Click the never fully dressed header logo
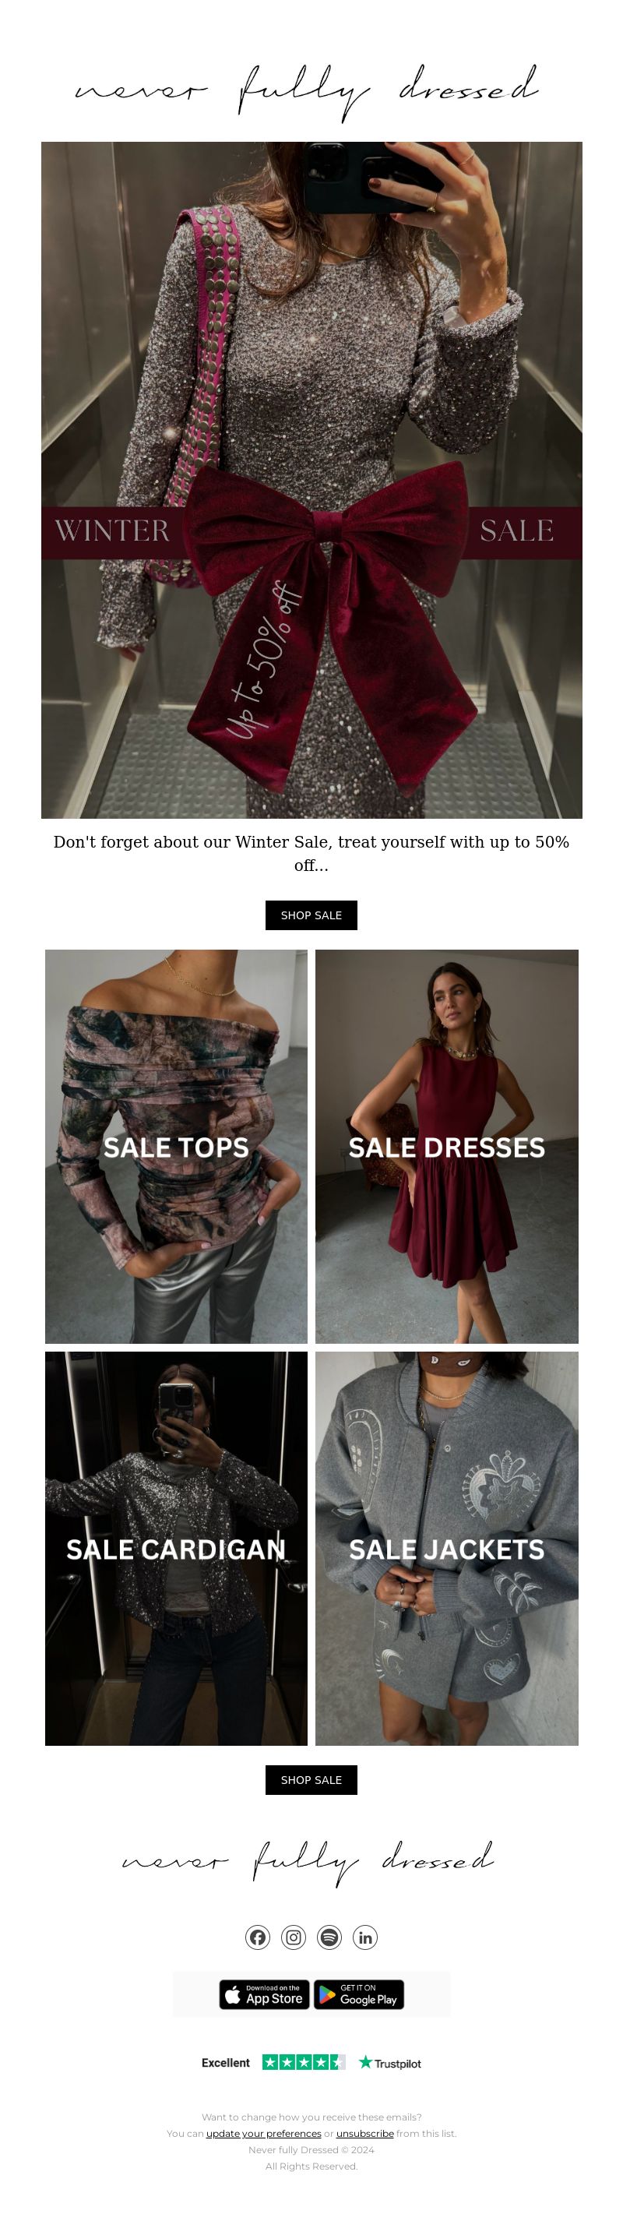Image resolution: width=623 pixels, height=2221 pixels. pos(308,90)
